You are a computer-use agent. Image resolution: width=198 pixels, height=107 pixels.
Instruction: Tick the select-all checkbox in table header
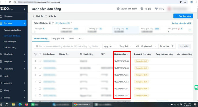point(40,54)
